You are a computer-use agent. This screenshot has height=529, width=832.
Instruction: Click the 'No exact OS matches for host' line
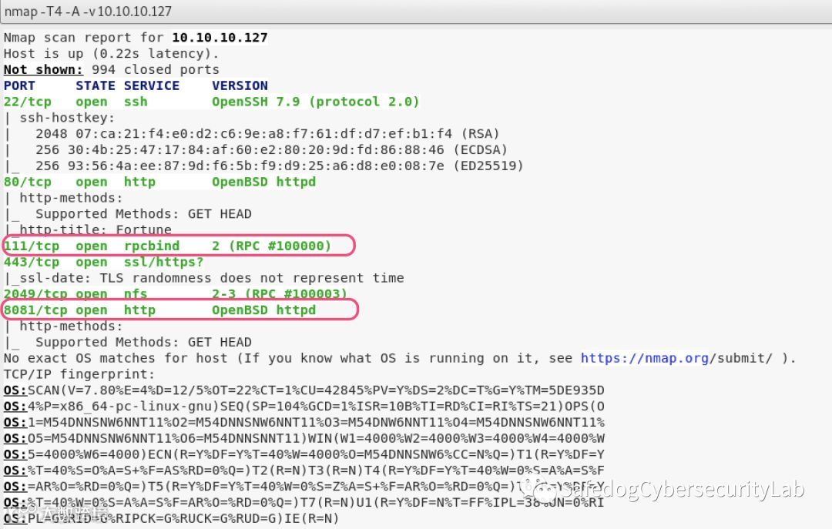(x=400, y=358)
